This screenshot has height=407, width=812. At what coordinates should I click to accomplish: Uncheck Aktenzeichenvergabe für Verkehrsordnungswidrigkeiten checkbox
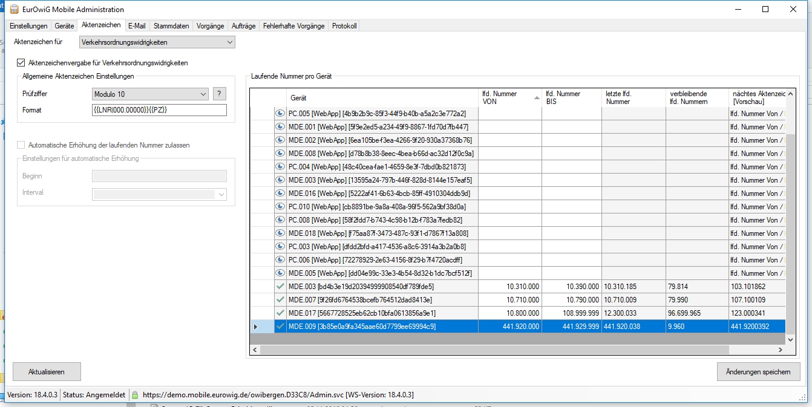(21, 63)
